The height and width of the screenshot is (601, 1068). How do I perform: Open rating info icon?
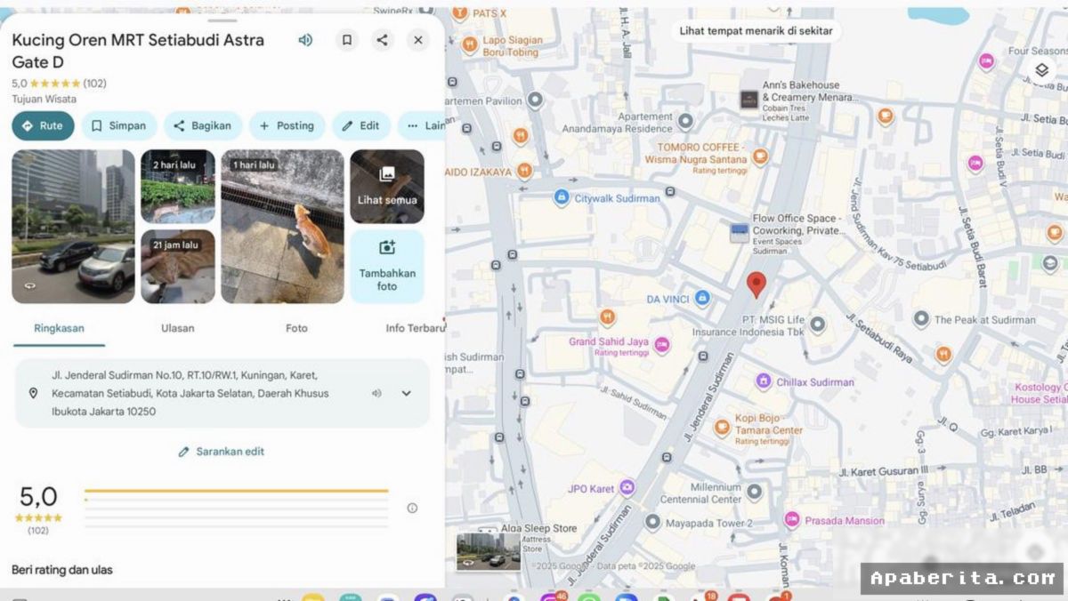click(412, 508)
